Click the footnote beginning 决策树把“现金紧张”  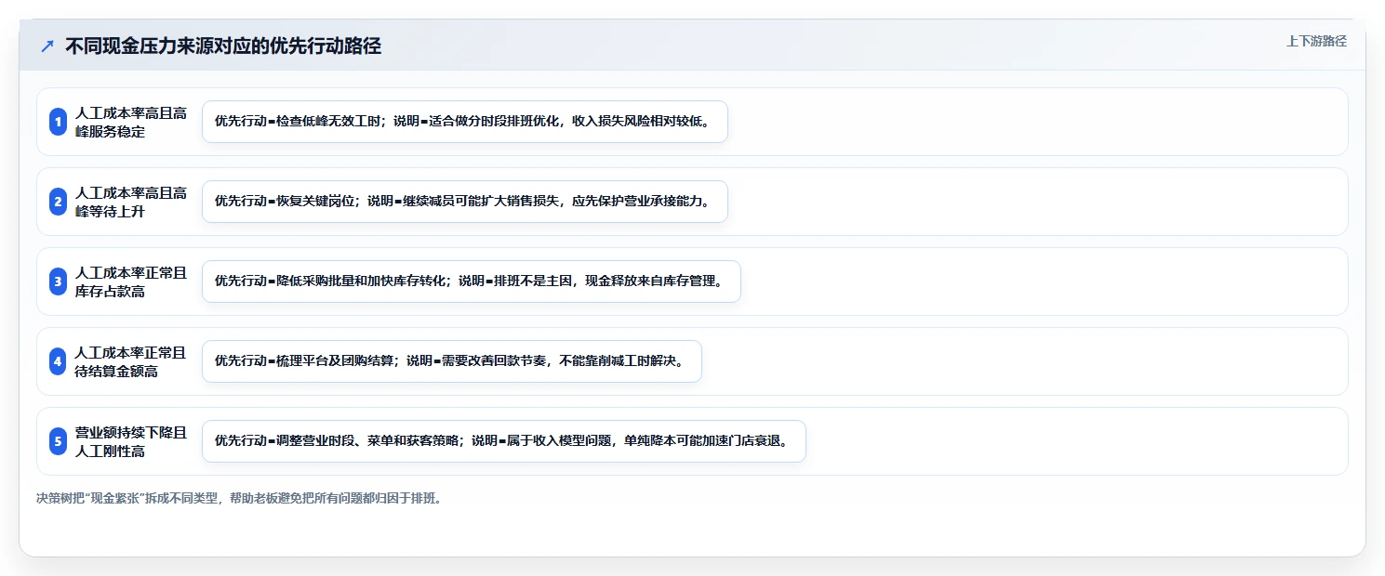[240, 498]
